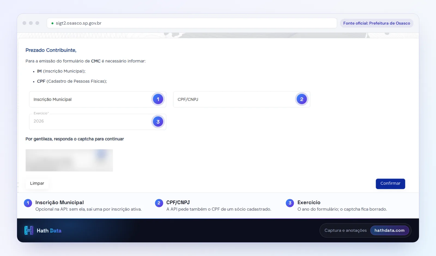Focus the CPF/CNPJ input field
436x256 pixels.
[x=241, y=99]
